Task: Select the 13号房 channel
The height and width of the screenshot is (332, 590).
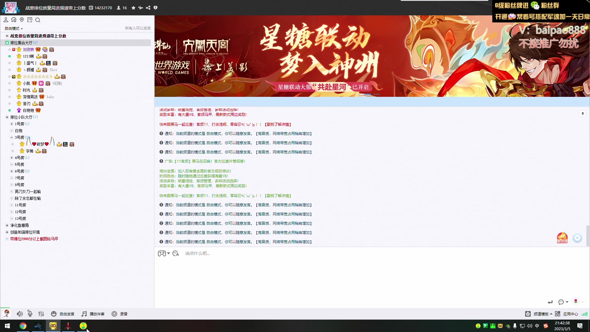Action: coord(20,219)
